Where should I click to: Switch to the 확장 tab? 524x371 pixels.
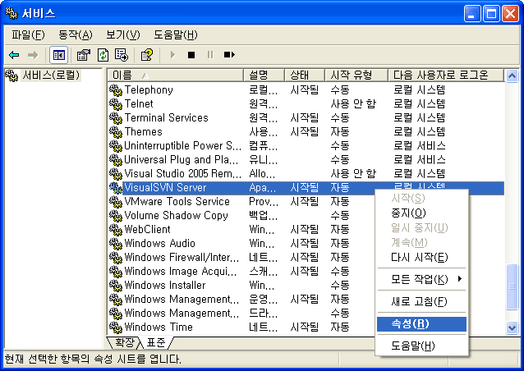125,342
